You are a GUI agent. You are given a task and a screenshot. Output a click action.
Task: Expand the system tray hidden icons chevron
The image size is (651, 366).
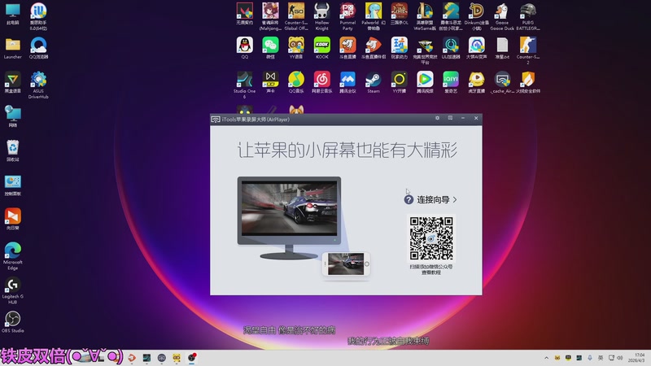(x=546, y=358)
